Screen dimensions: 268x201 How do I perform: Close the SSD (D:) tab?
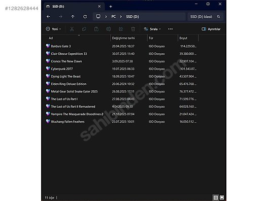pyautogui.click(x=99, y=6)
